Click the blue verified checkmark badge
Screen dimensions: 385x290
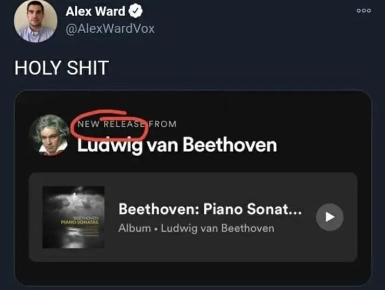tap(136, 11)
